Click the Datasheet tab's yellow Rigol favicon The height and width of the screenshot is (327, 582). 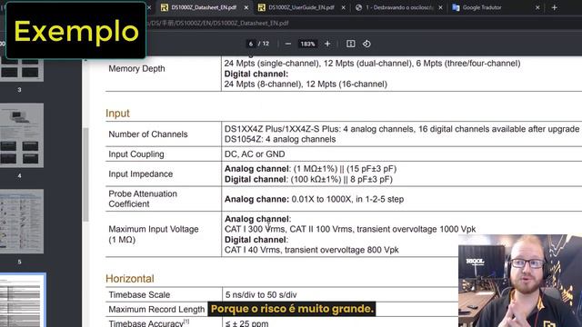pyautogui.click(x=165, y=7)
